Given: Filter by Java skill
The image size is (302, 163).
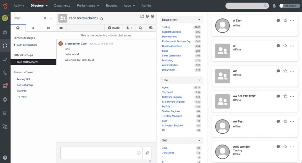Looking at the screenshot, I should [165, 148].
